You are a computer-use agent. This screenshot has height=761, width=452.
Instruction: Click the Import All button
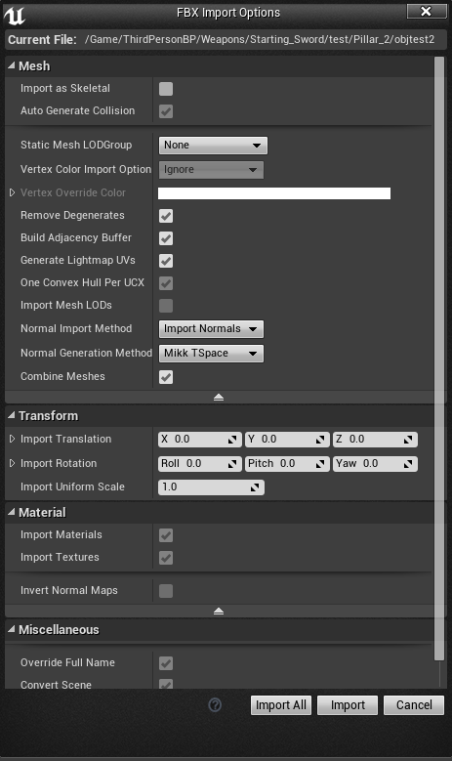(281, 705)
